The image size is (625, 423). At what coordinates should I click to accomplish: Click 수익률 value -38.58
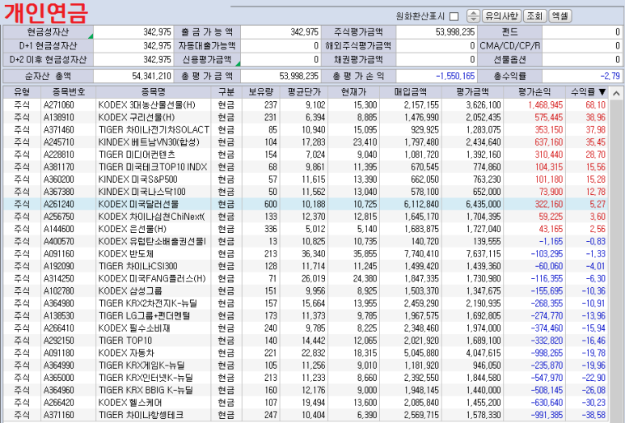coord(593,415)
